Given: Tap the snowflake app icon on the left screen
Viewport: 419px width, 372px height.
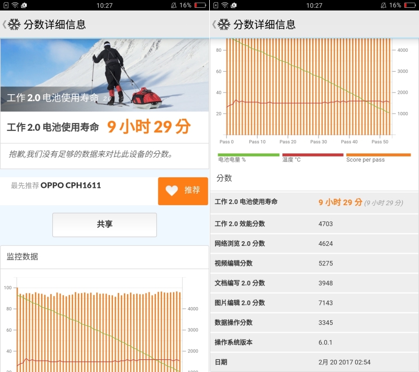Looking at the screenshot, I should coord(14,25).
